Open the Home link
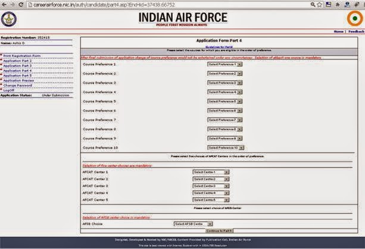 click(338, 31)
